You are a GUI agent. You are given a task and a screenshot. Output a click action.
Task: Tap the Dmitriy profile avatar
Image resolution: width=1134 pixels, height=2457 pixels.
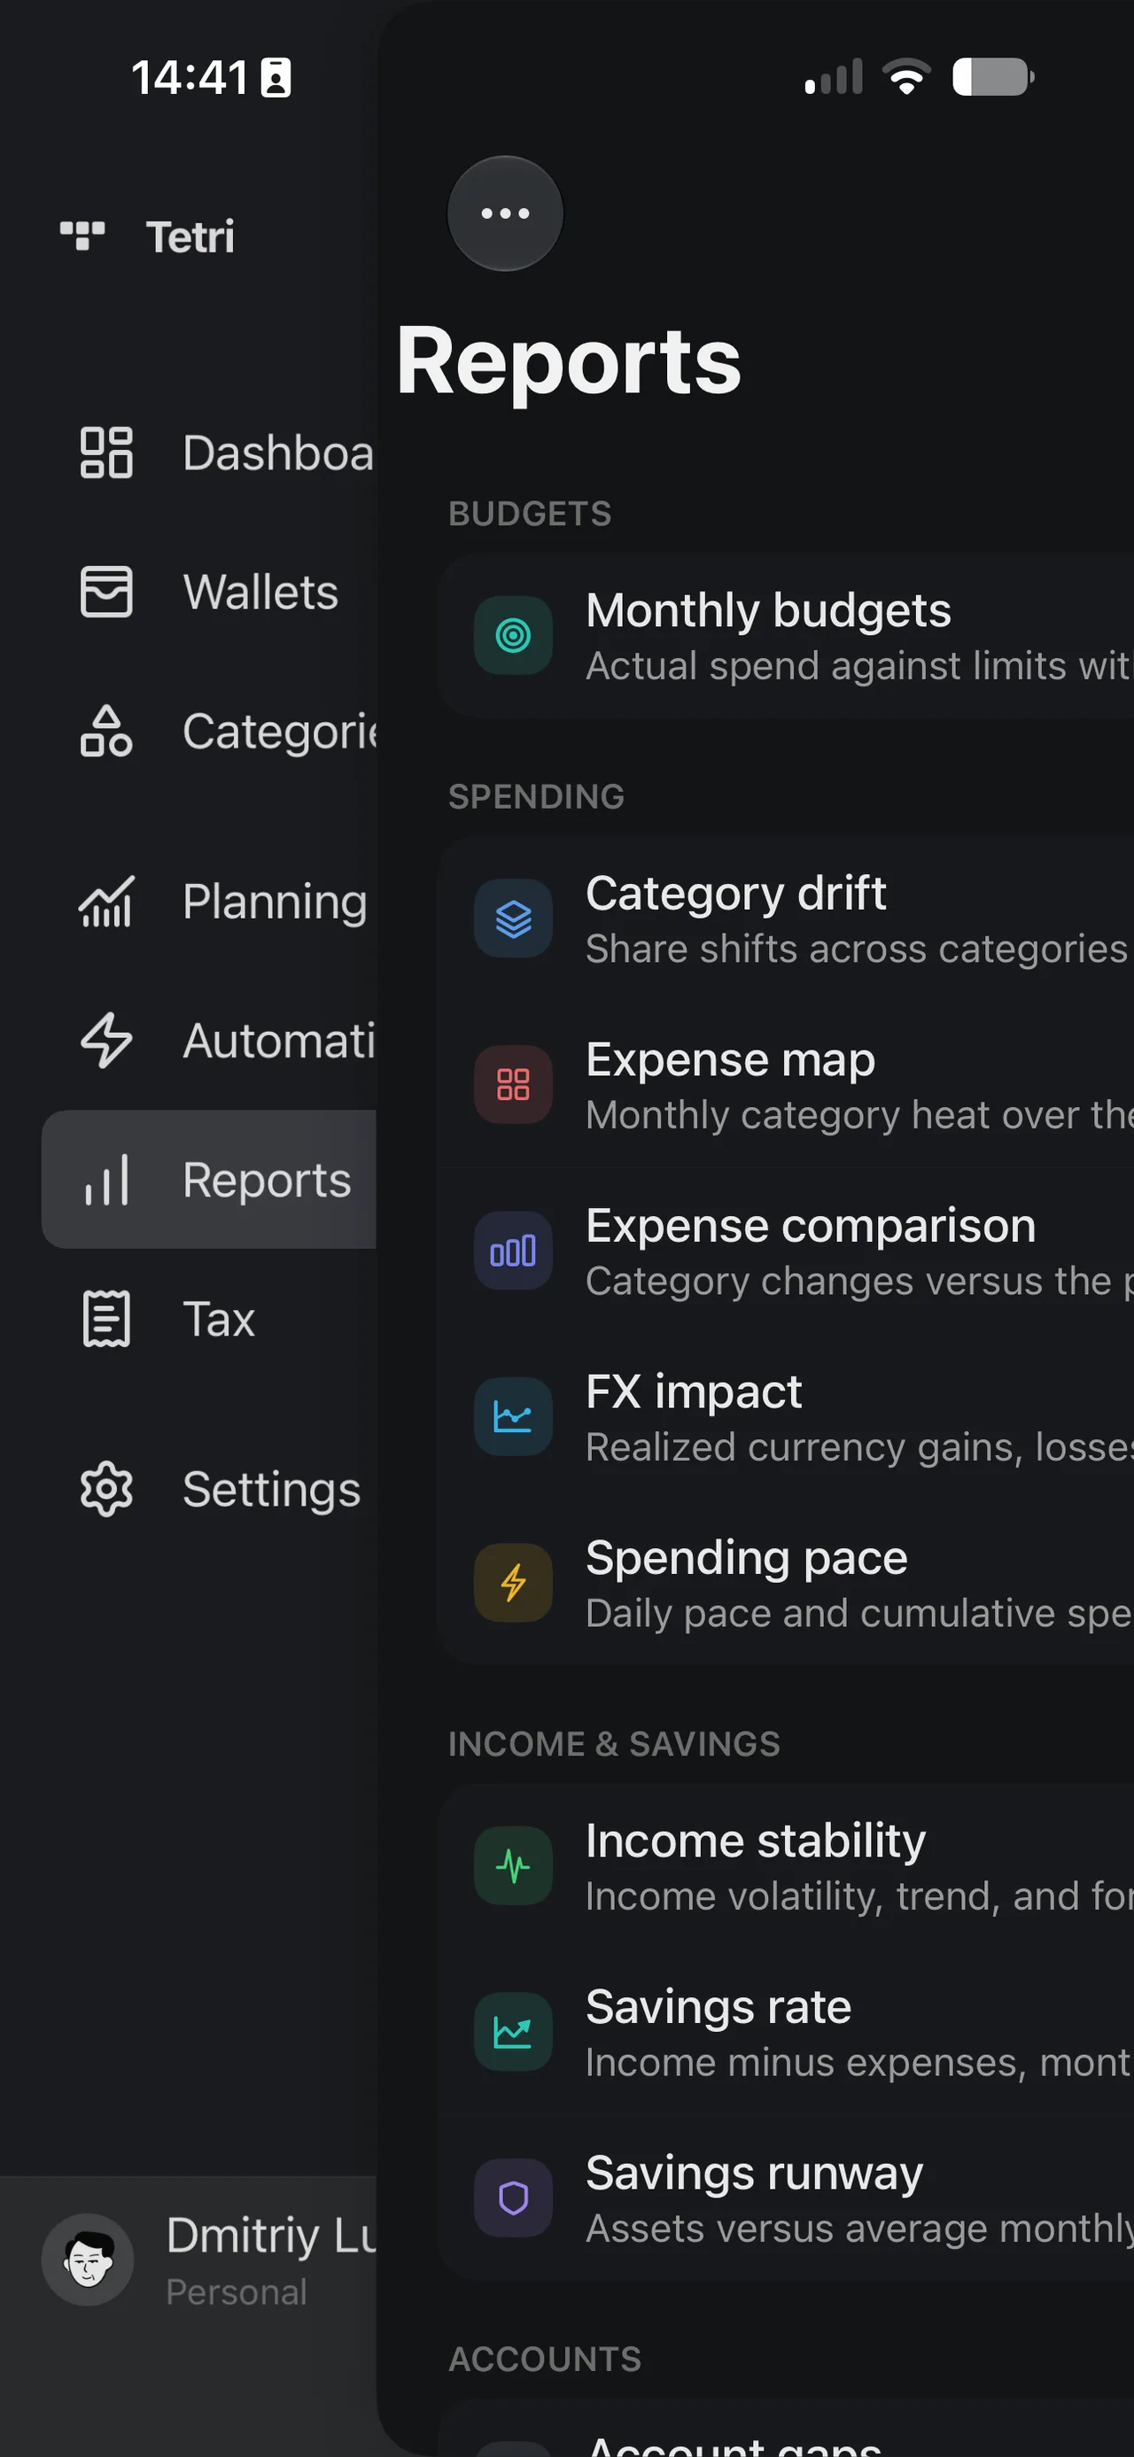88,2259
